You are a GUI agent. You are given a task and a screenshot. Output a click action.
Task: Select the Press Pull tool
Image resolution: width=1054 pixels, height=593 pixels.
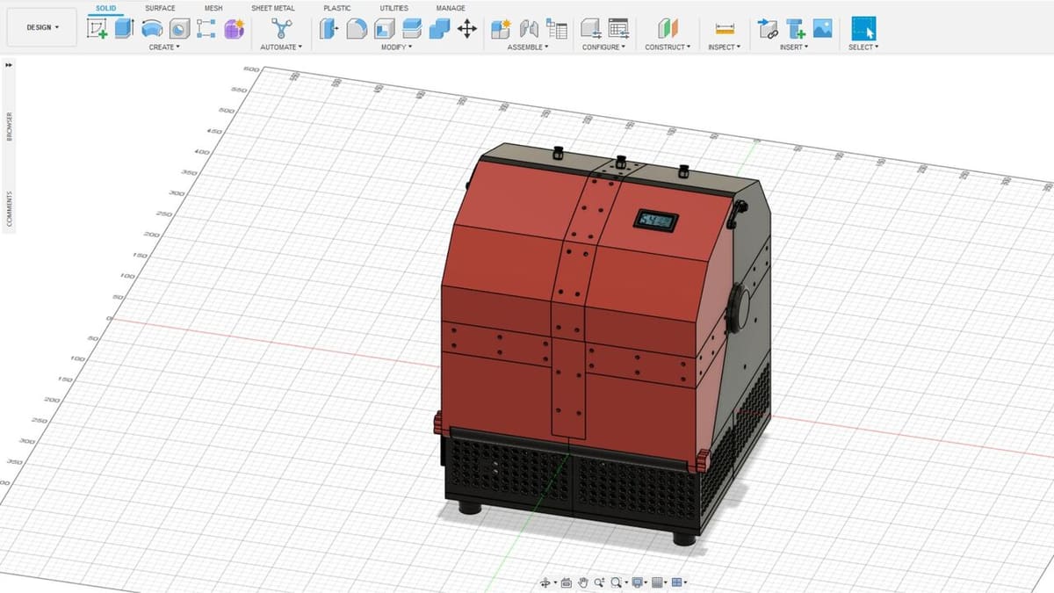[328, 29]
